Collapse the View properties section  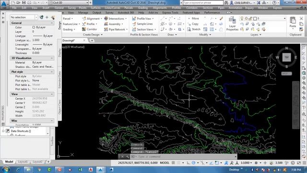coord(52,94)
